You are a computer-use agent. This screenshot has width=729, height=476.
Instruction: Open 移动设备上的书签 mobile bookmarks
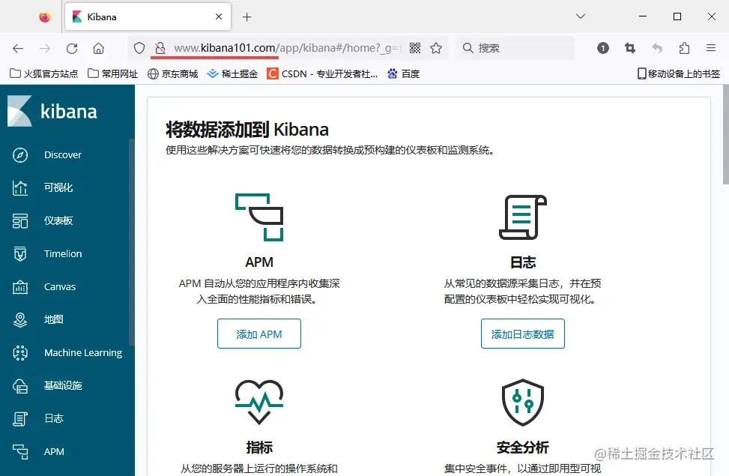coord(679,74)
